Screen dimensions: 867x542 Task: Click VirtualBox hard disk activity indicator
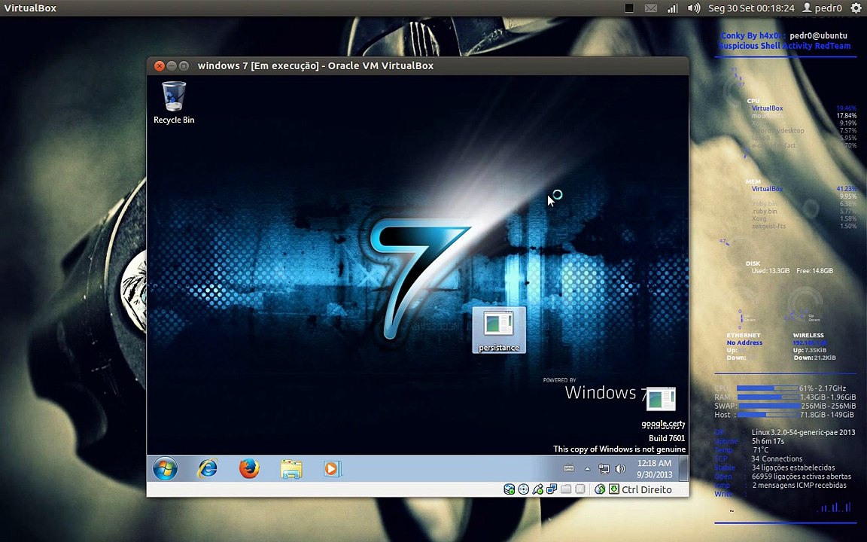pos(510,489)
